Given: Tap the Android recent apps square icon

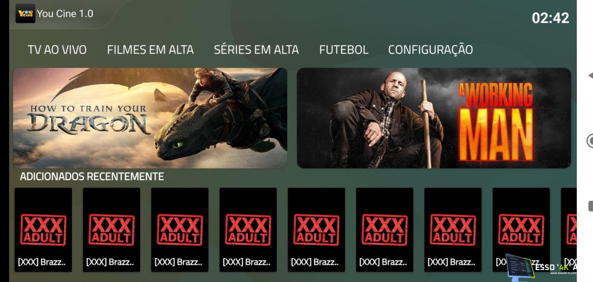Looking at the screenshot, I should coord(591,206).
